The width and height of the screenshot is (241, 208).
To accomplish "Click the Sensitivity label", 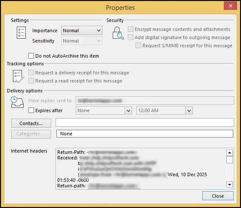I will click(43, 41).
